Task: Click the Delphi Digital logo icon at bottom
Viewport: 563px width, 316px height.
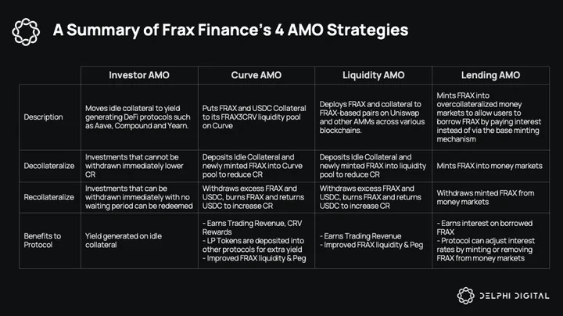Action: click(x=466, y=296)
